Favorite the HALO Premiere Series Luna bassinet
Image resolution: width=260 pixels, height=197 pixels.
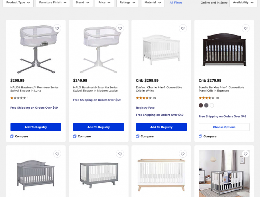57,28
